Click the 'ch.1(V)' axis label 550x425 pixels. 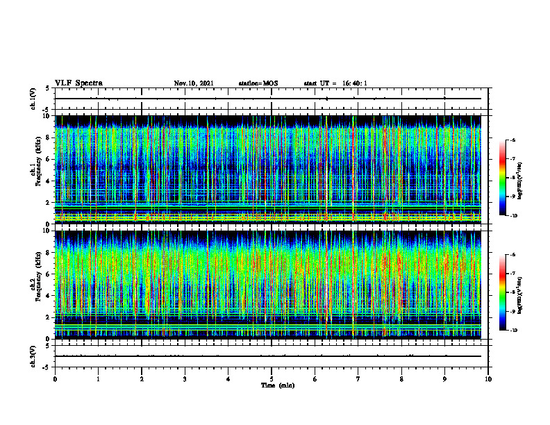tap(33, 99)
